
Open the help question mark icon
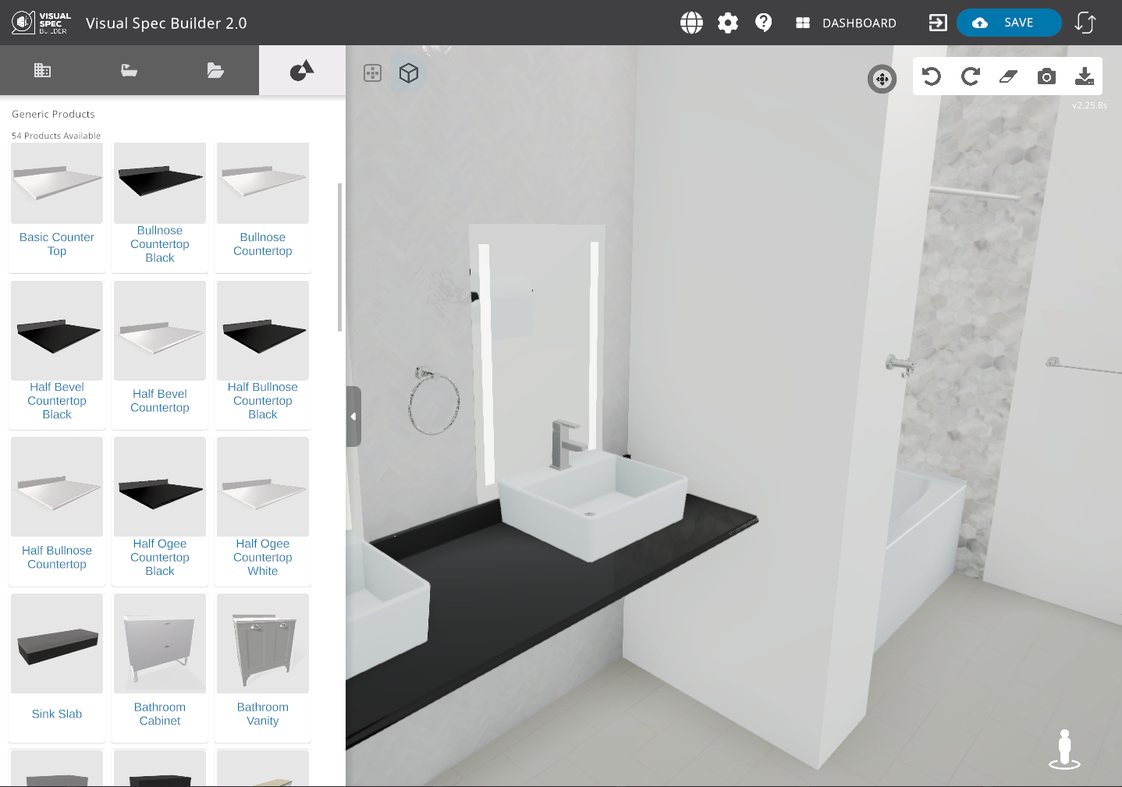[x=764, y=23]
